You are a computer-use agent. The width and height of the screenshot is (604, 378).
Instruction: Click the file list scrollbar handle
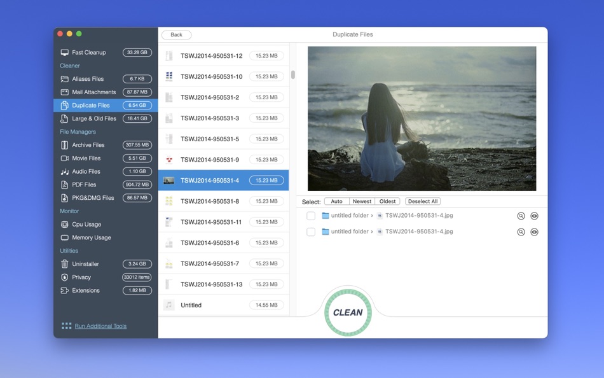point(293,74)
